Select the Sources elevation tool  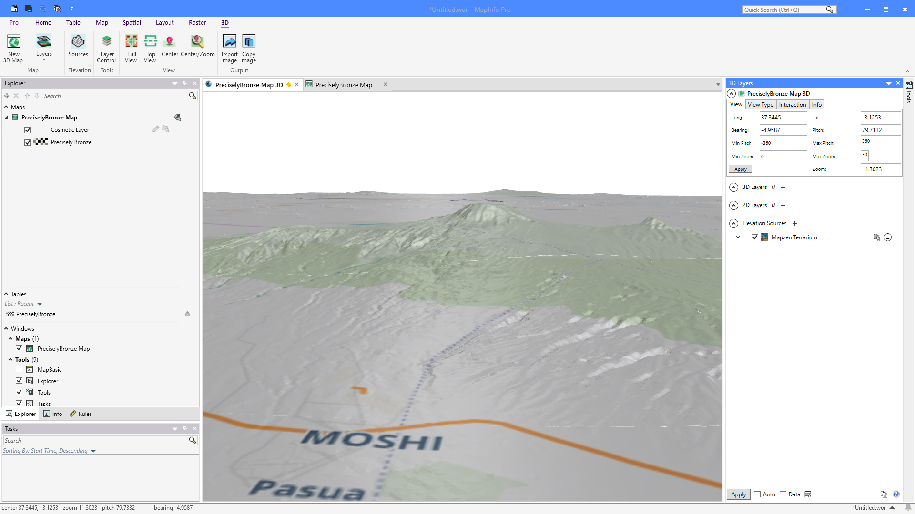pyautogui.click(x=78, y=48)
